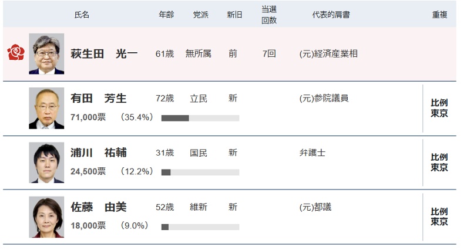
Task: Select candidate name 佐藤 由美
Action: 98,207
